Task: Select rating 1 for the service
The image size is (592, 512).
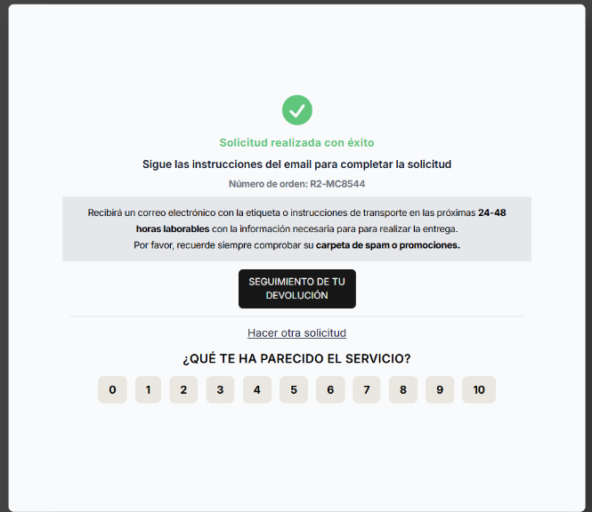Action: [x=148, y=389]
